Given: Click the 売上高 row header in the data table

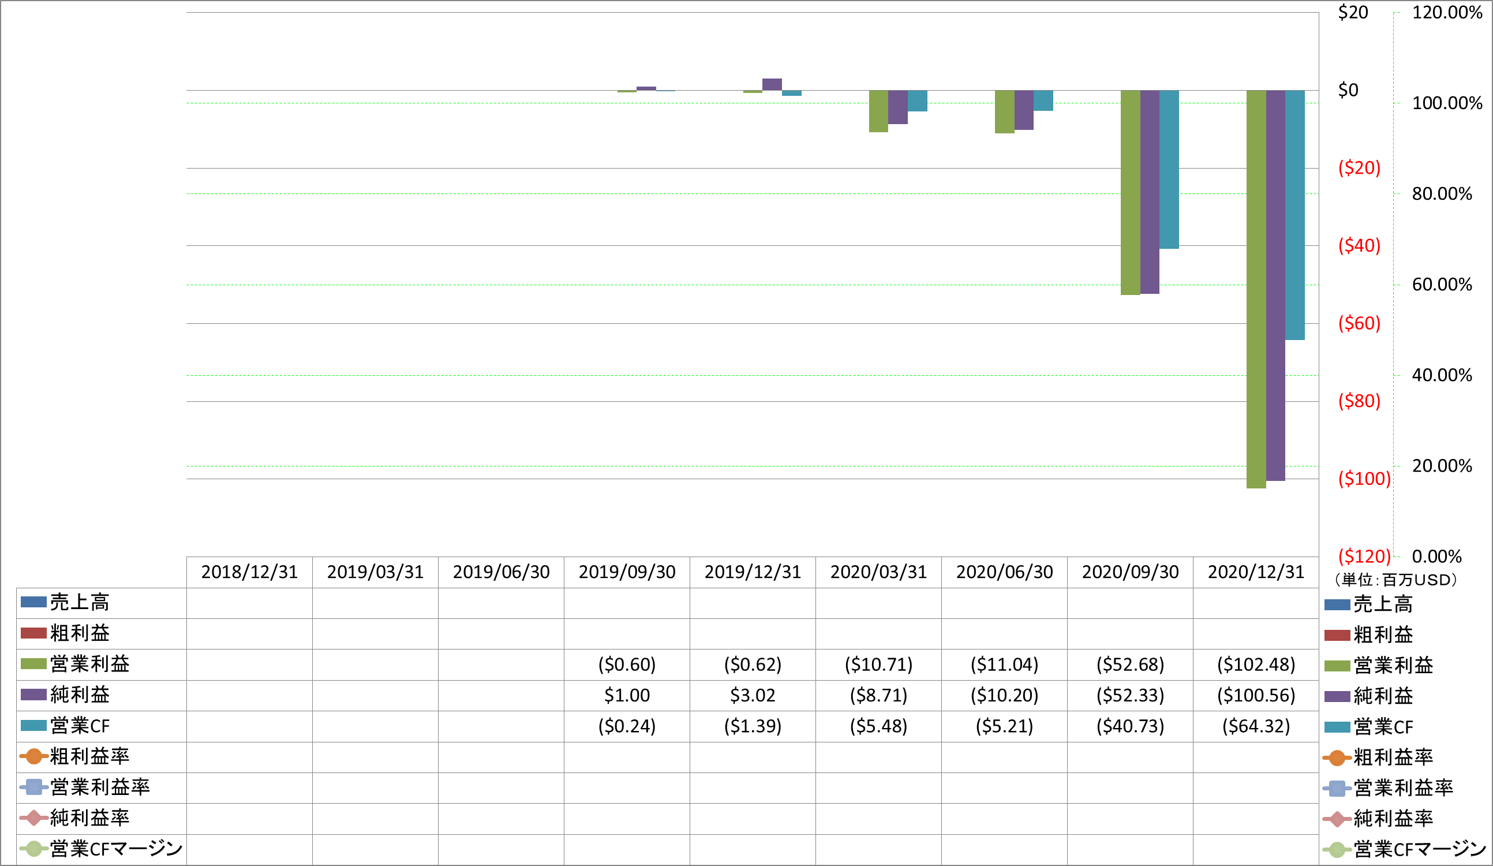Looking at the screenshot, I should click(102, 603).
